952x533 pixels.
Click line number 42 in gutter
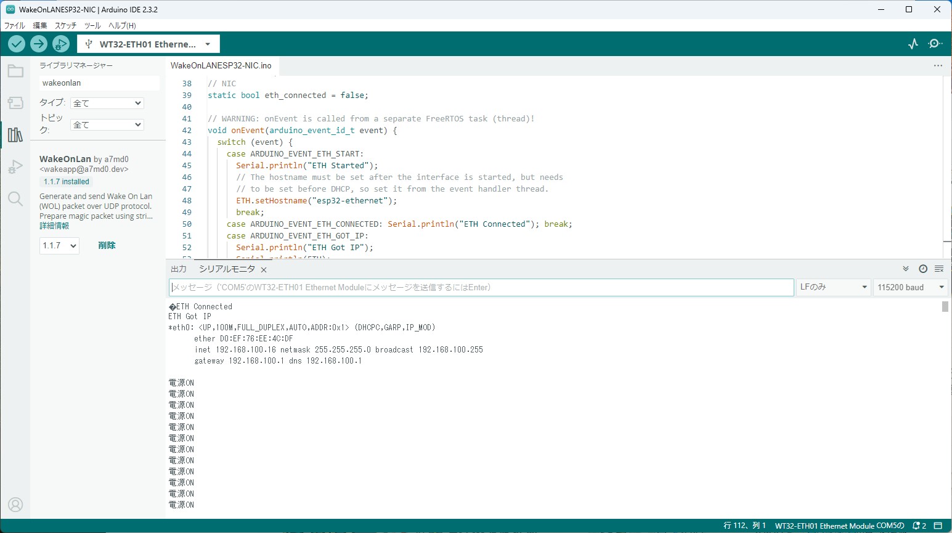[x=187, y=131]
